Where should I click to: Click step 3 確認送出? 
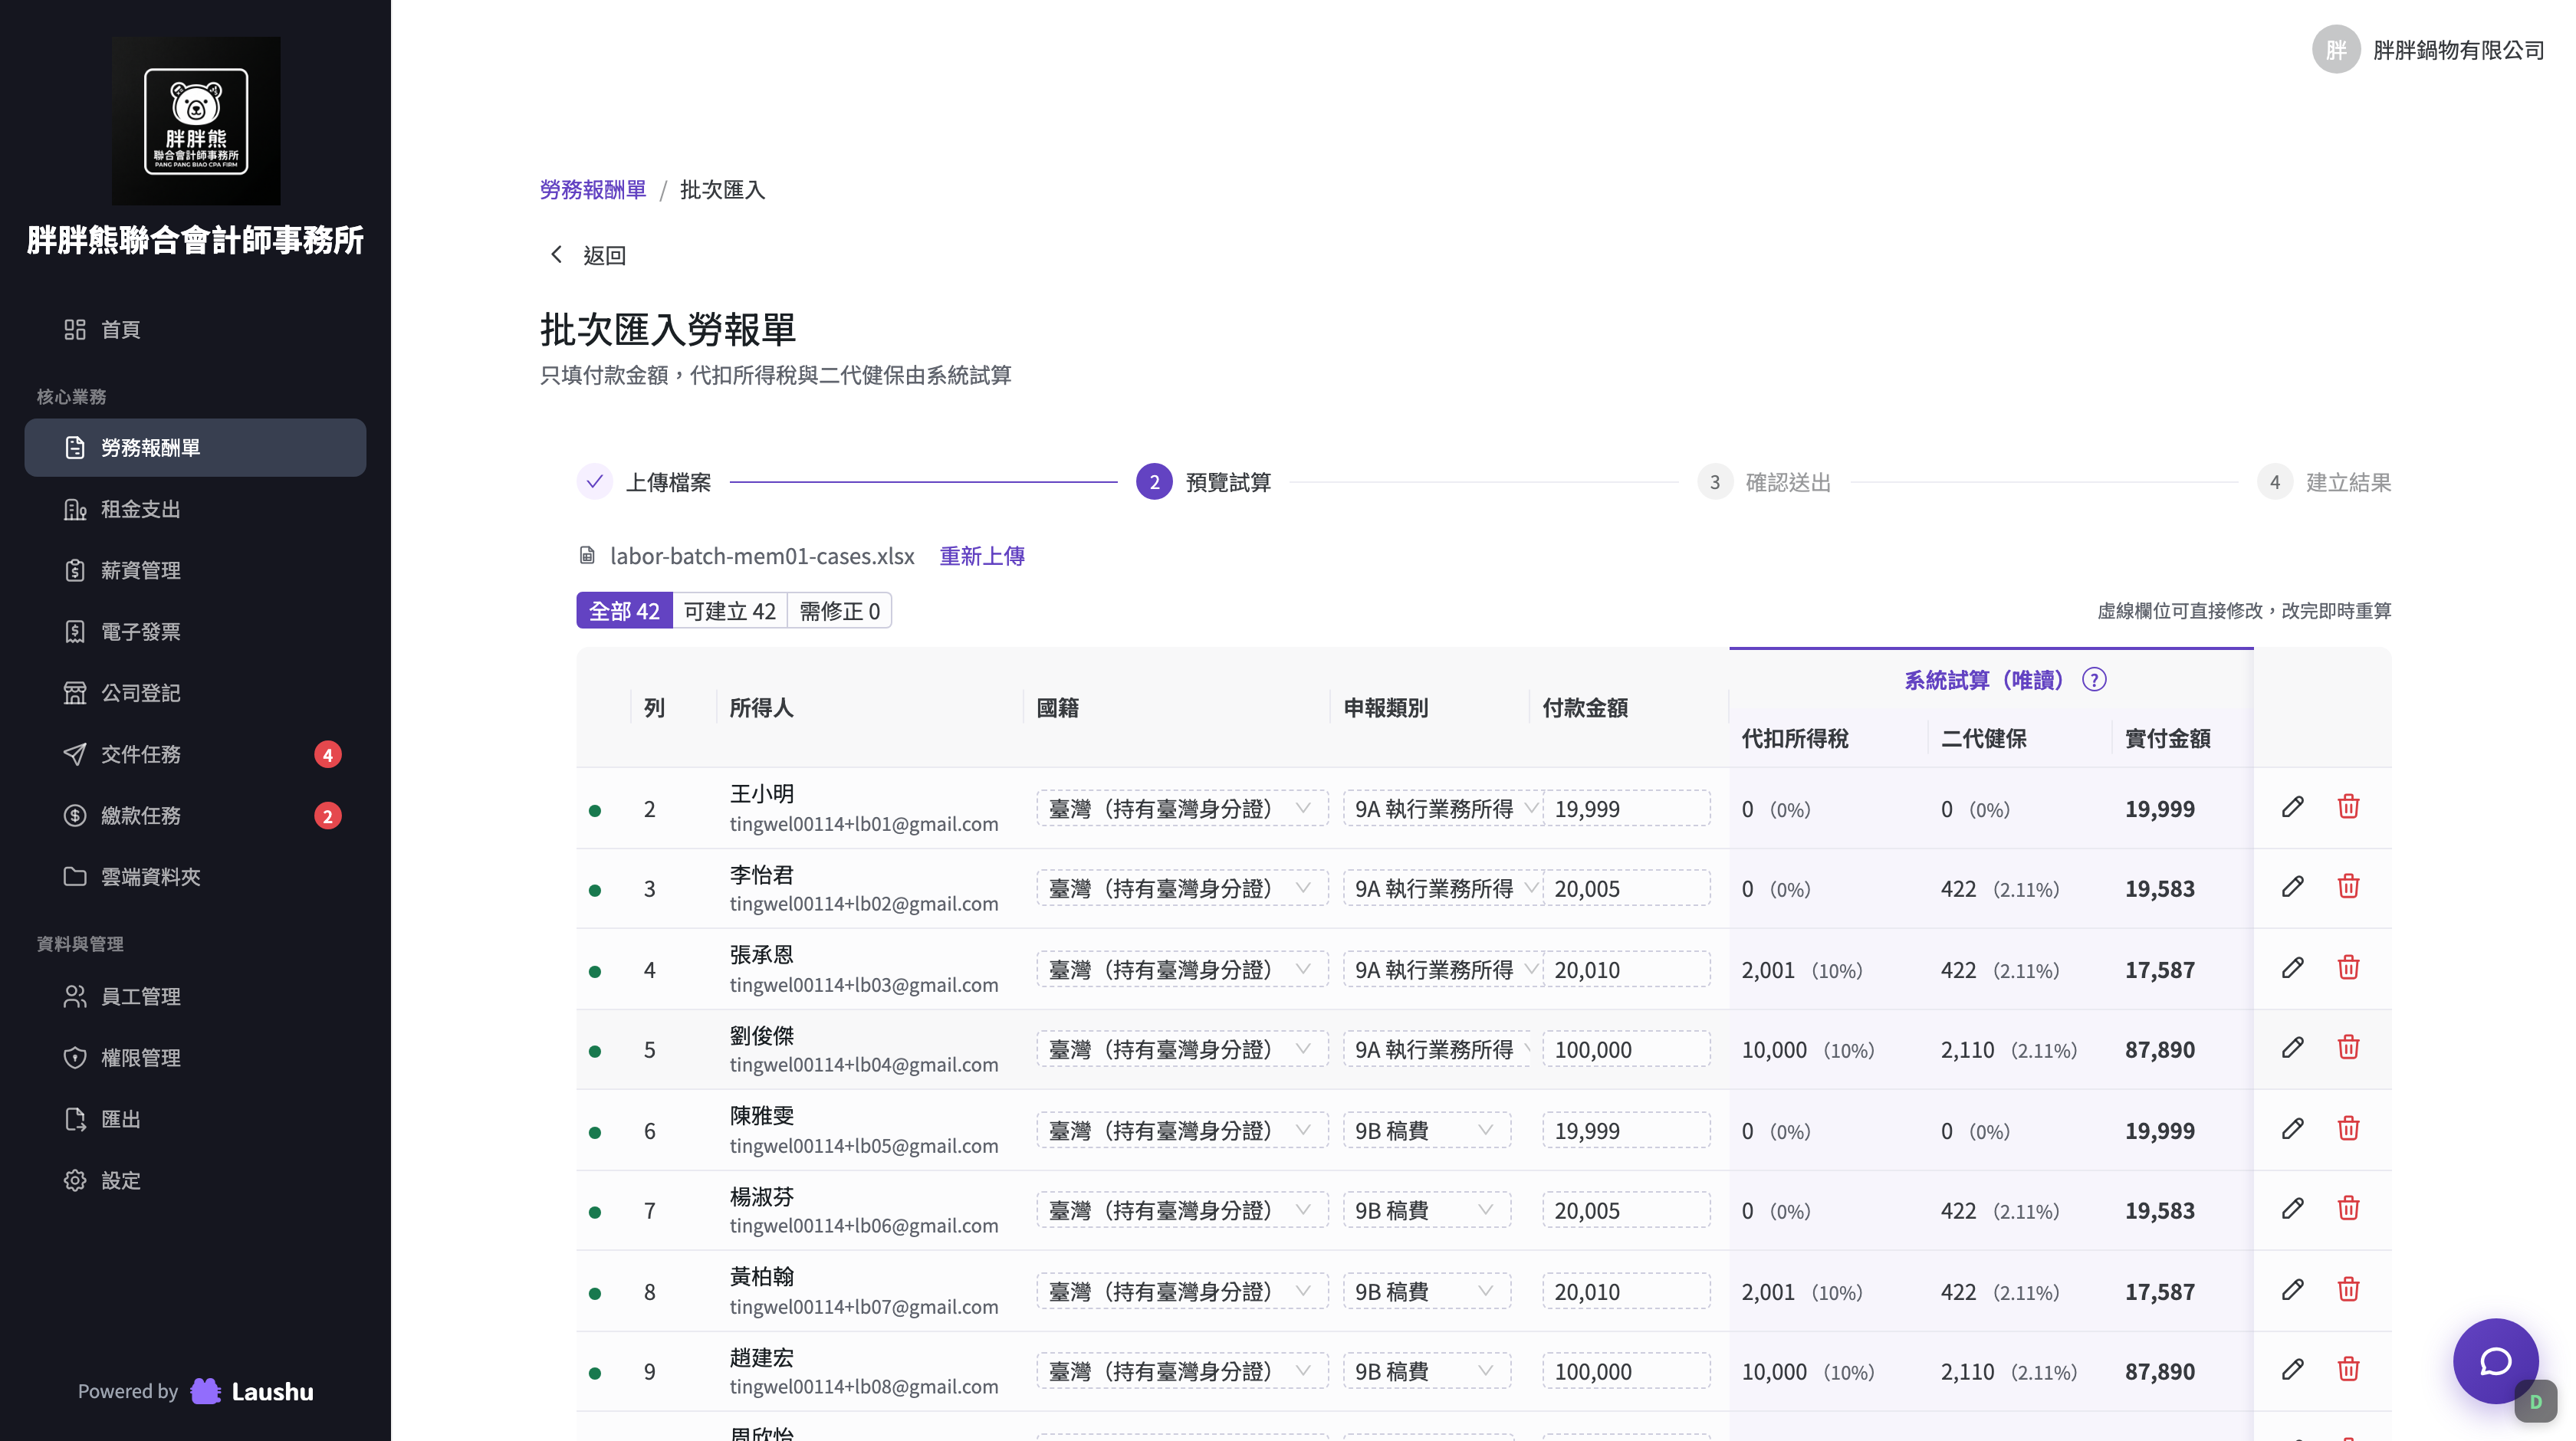point(1764,482)
